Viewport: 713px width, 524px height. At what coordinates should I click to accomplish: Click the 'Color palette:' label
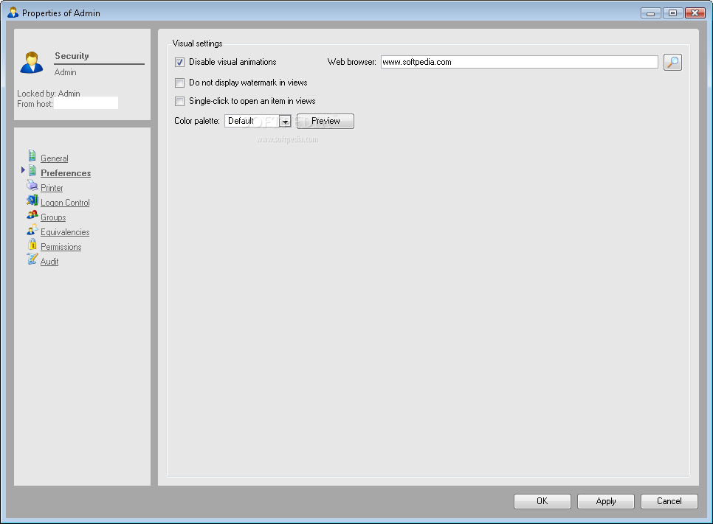click(197, 121)
